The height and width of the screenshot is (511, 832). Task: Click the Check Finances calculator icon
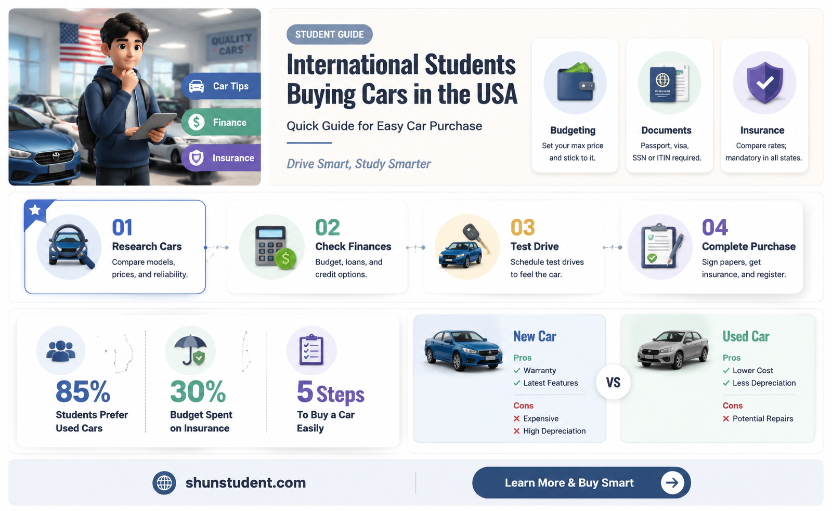click(x=275, y=247)
